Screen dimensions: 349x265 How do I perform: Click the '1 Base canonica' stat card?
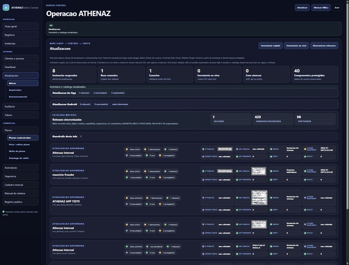pos(121,74)
